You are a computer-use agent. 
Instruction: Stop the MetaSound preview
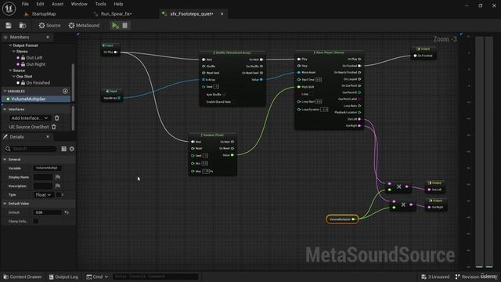click(x=125, y=25)
